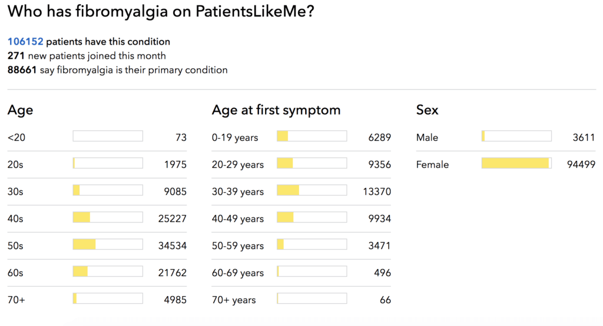The height and width of the screenshot is (326, 603).
Task: Select the 50-59 years symptom bar
Action: 312,244
